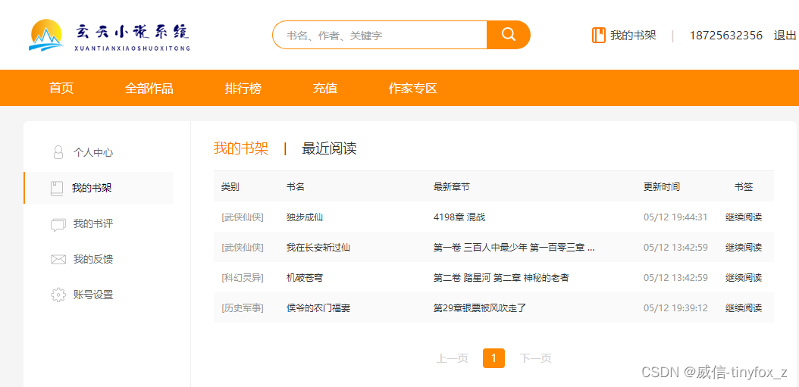This screenshot has height=387, width=799.
Task: Click the [历史军事] category label
Action: click(x=243, y=308)
